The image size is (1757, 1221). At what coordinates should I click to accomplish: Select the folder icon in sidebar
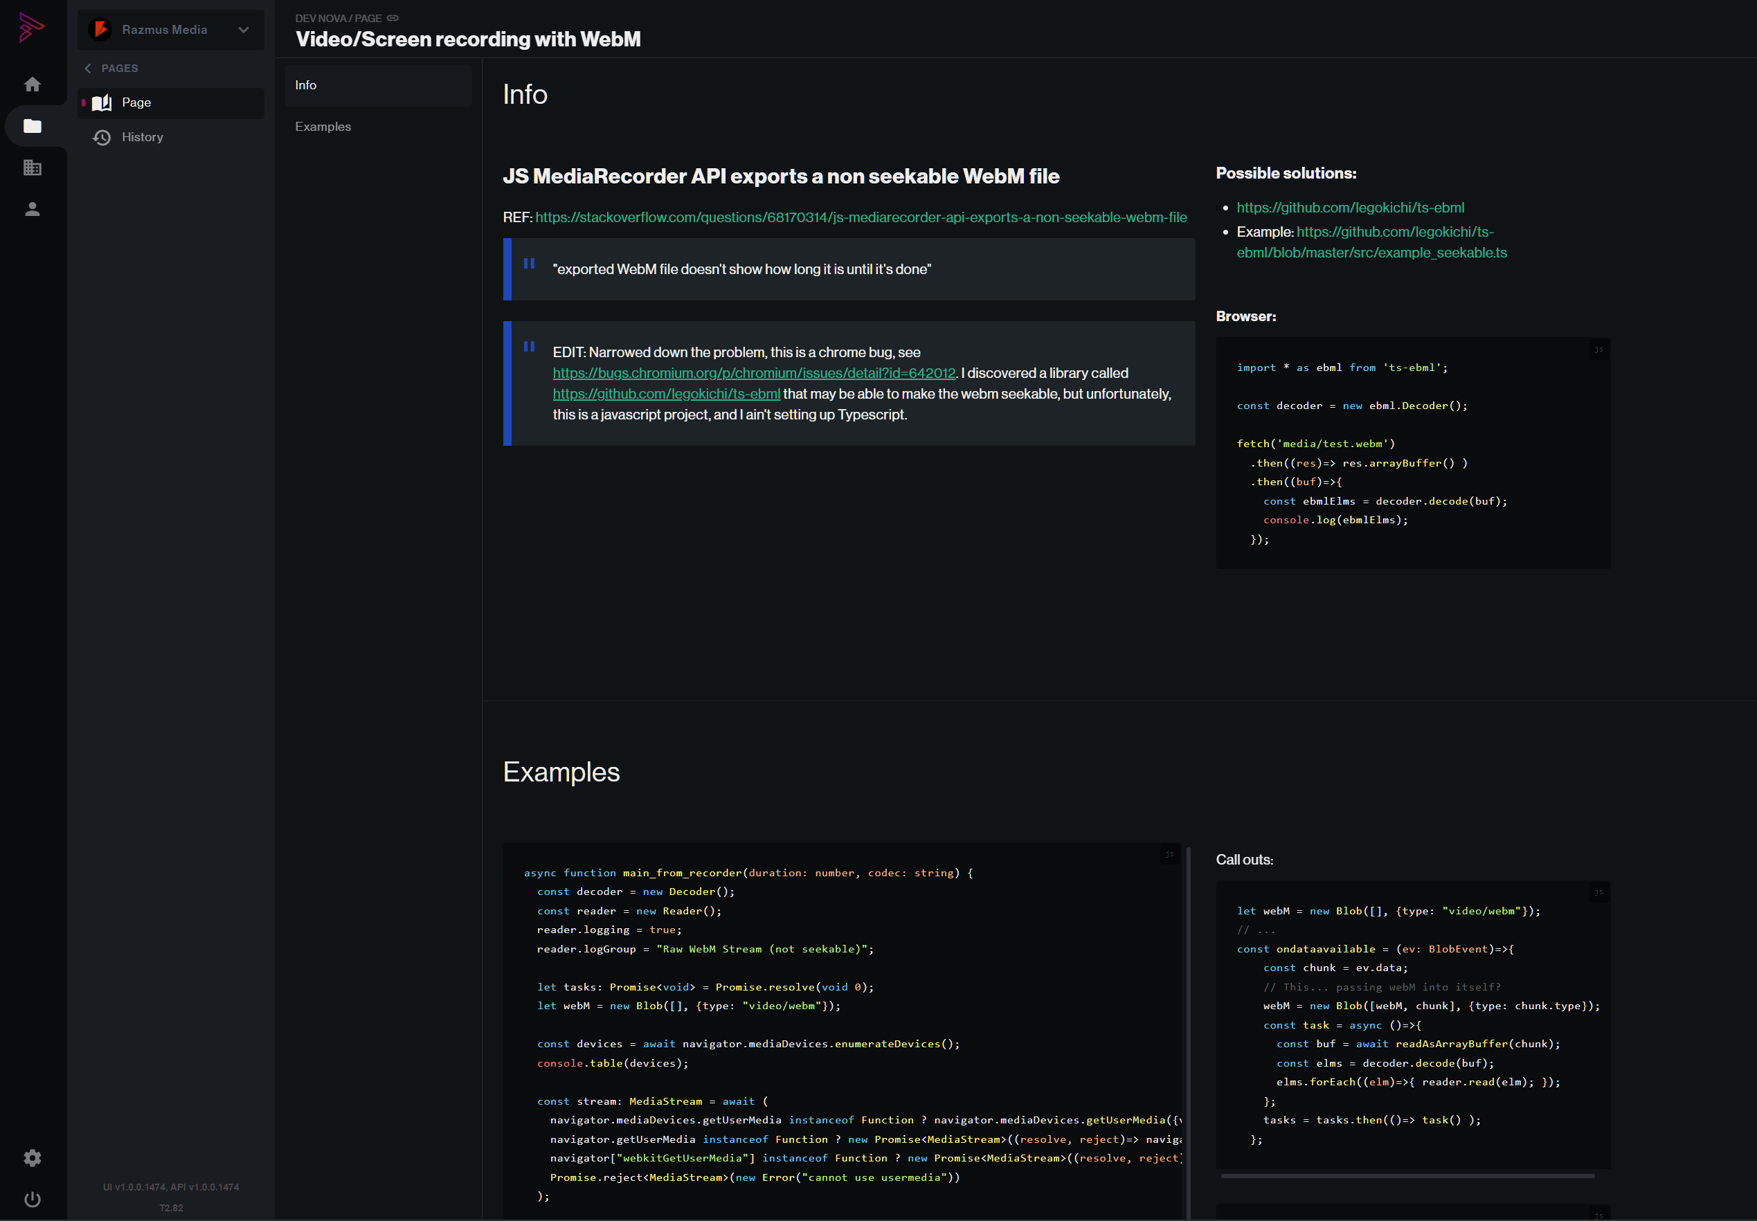point(32,126)
